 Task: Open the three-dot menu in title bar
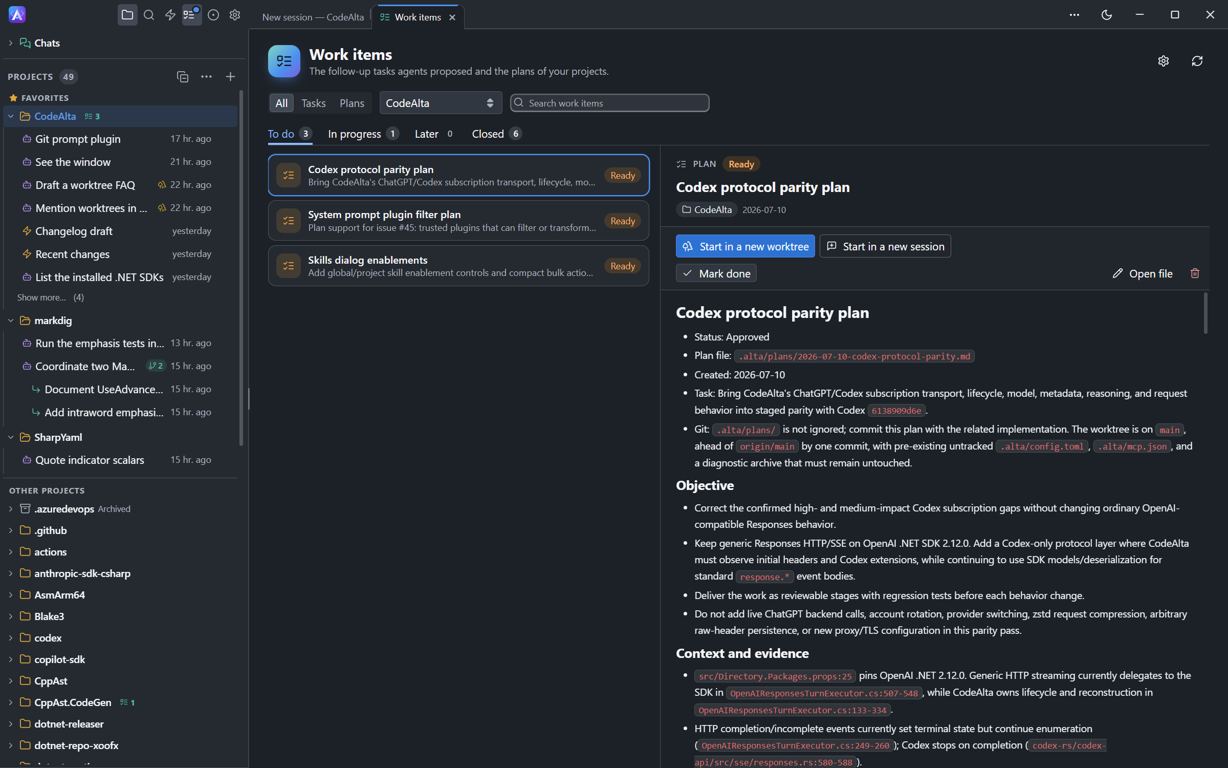point(1074,15)
